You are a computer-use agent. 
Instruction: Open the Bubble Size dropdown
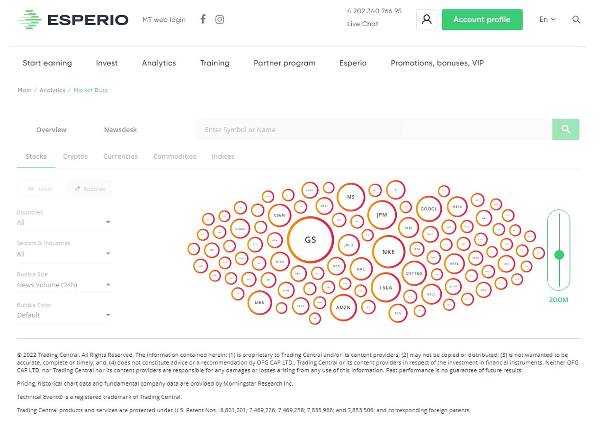tap(64, 285)
